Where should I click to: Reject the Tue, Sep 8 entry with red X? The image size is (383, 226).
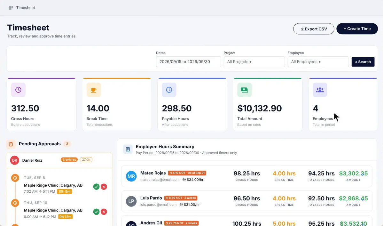tap(104, 187)
